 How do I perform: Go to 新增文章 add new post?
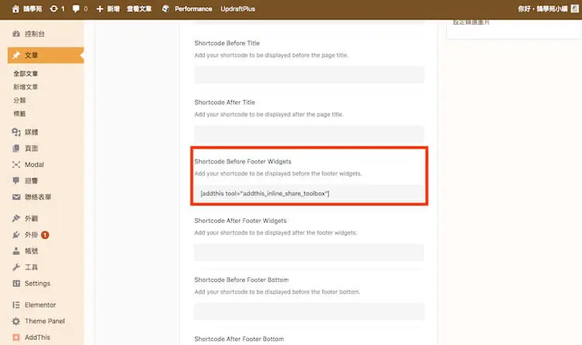pos(26,87)
